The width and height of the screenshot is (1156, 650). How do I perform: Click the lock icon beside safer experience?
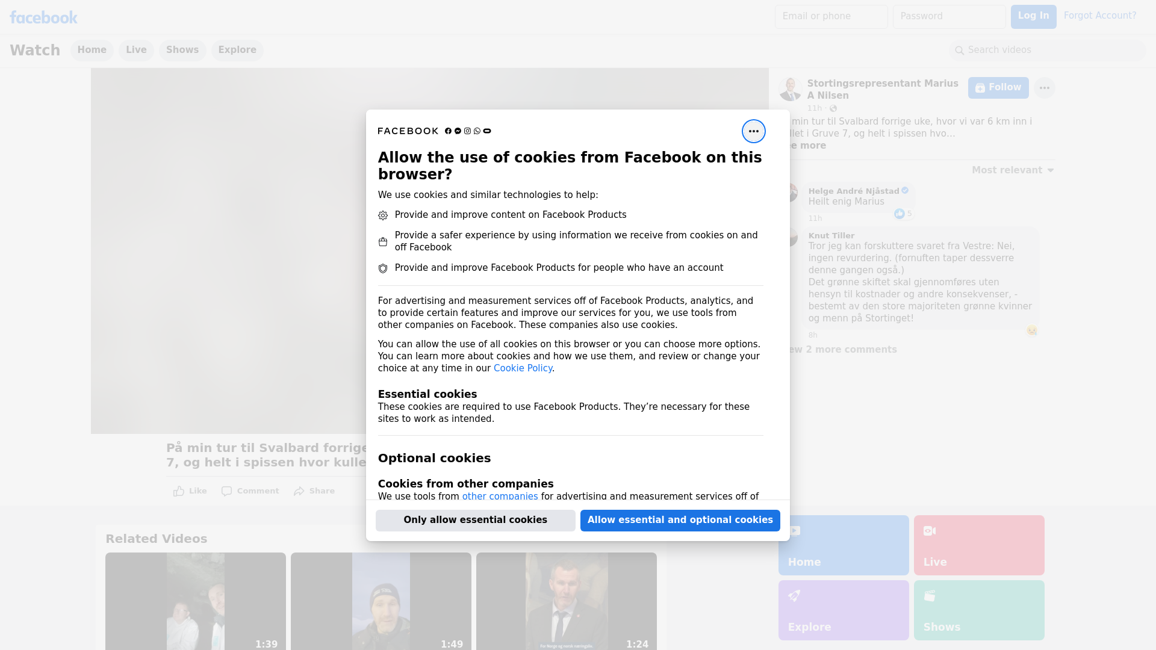coord(383,242)
